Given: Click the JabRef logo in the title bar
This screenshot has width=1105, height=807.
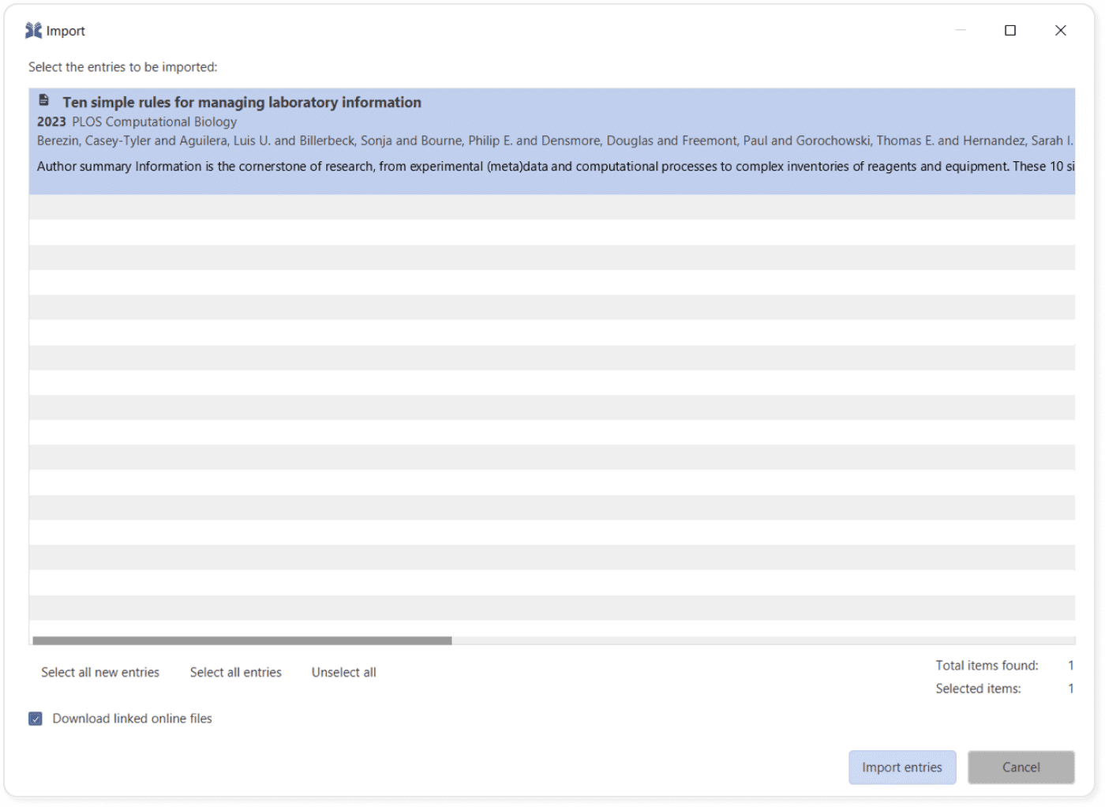Looking at the screenshot, I should [x=32, y=30].
